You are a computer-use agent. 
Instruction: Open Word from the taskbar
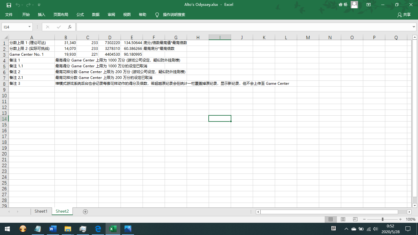coord(53,229)
